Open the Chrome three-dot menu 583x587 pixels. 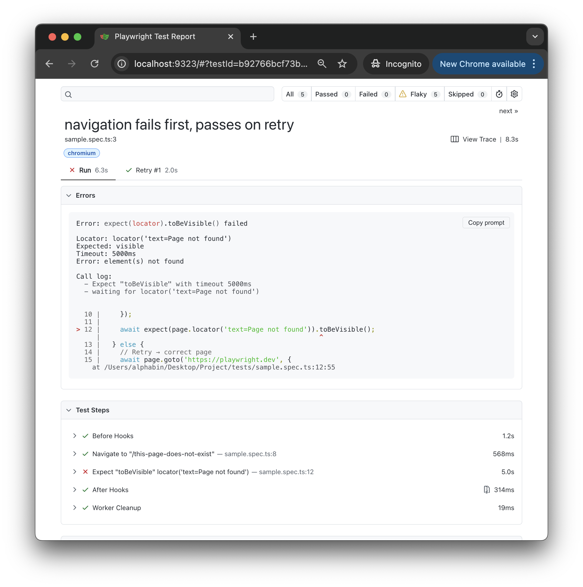534,64
